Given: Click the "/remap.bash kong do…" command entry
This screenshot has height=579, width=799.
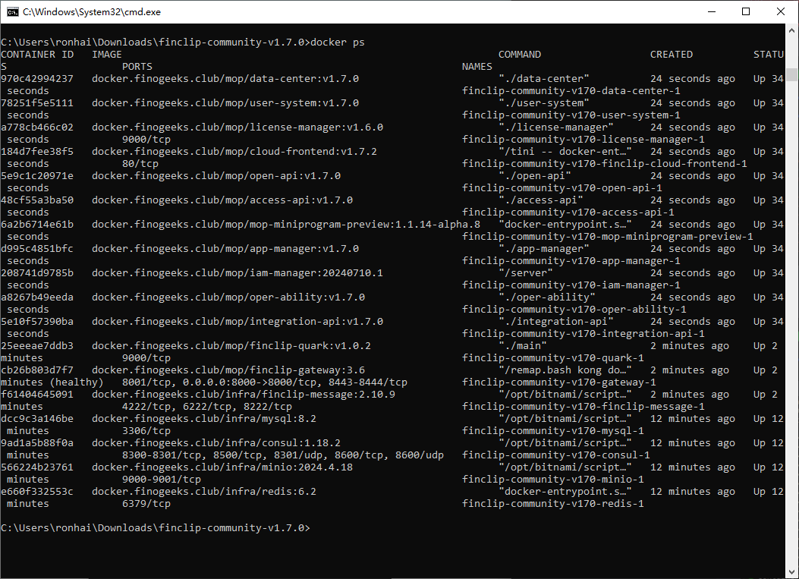Looking at the screenshot, I should click(x=565, y=370).
